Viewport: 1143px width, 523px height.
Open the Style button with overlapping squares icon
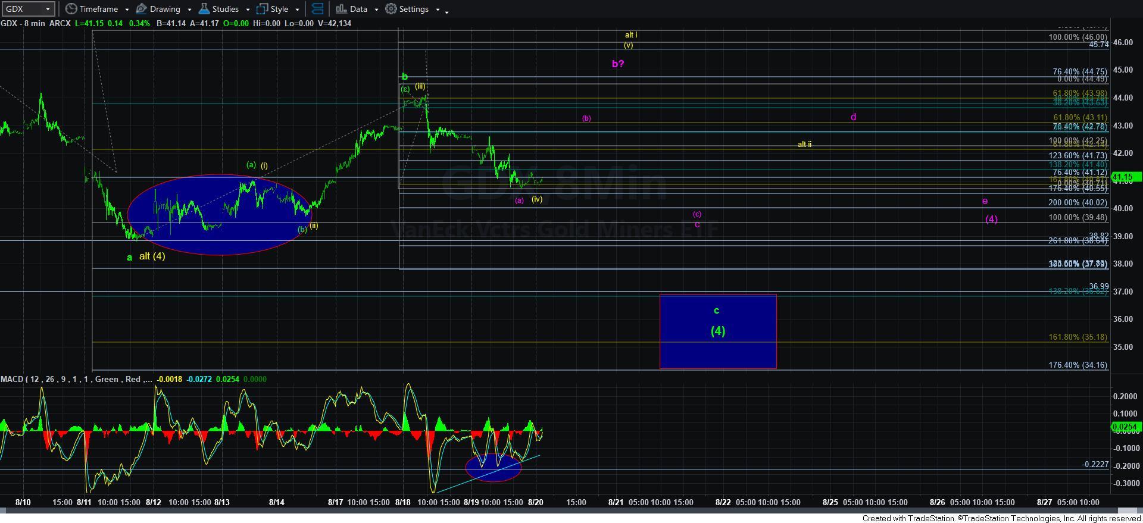pos(273,9)
